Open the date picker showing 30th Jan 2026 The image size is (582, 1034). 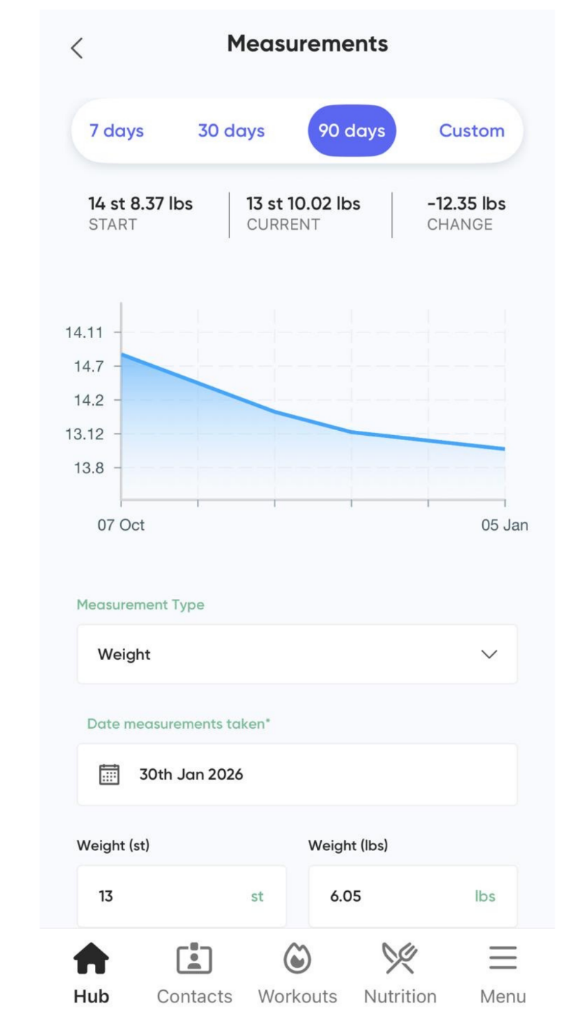click(297, 775)
